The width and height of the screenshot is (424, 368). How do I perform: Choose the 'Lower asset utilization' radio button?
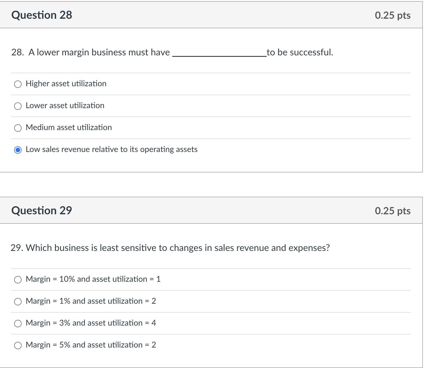click(18, 106)
